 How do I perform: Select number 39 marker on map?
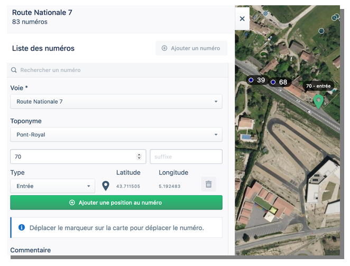point(257,80)
